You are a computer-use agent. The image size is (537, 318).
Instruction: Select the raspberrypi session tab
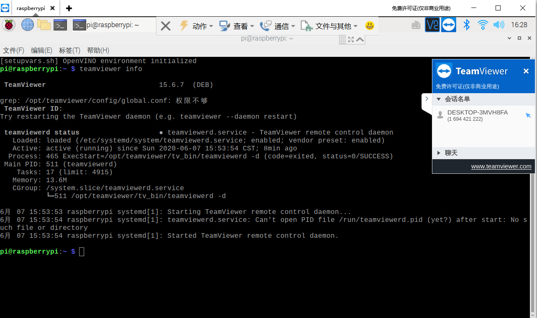tap(31, 8)
